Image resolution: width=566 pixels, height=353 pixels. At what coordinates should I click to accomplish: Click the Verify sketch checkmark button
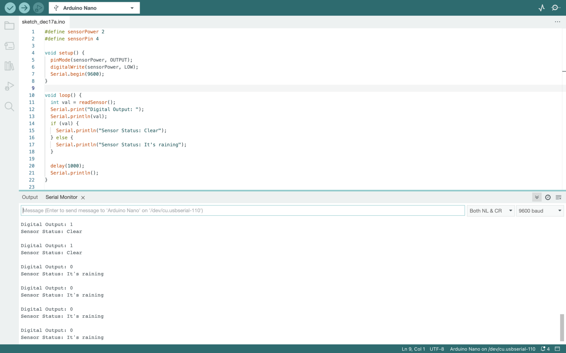[x=10, y=8]
